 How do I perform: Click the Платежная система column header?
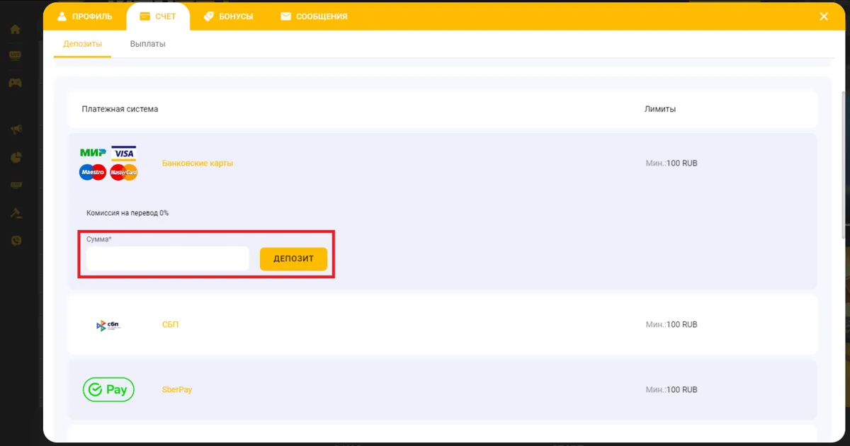coord(120,109)
